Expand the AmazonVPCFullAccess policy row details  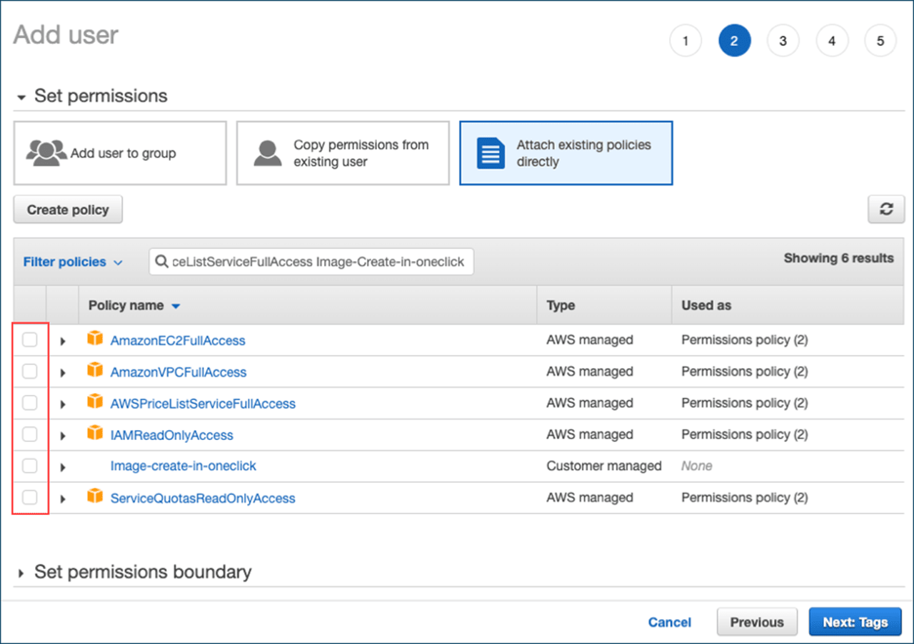63,372
